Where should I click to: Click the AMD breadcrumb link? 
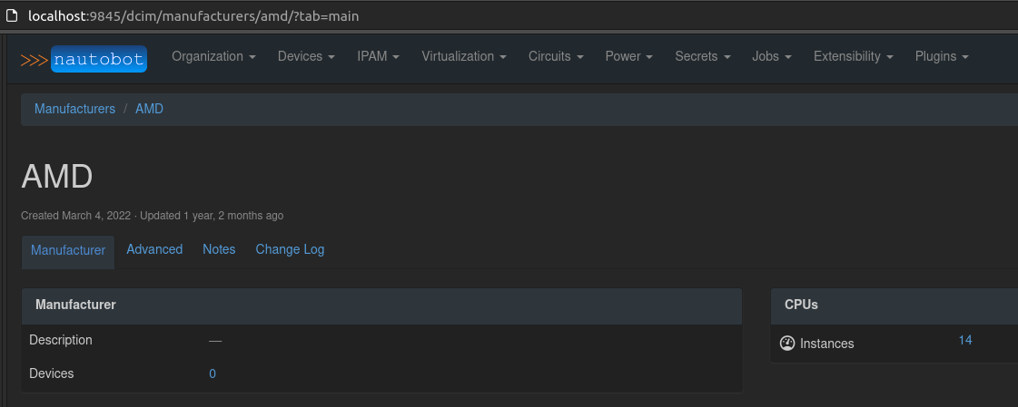149,109
